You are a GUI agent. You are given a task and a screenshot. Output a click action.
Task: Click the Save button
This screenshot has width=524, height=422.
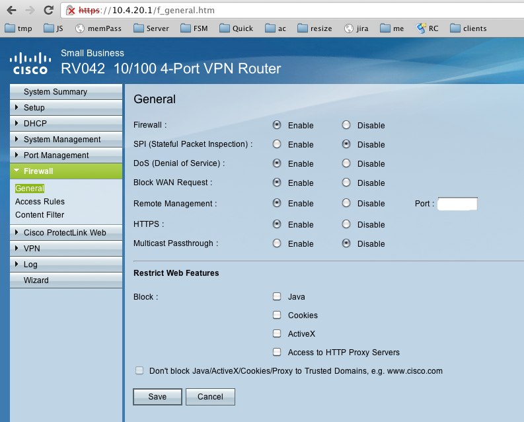coord(157,397)
